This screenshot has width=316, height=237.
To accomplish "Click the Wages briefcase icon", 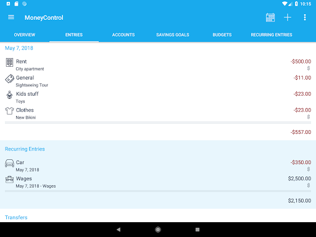I will [9, 180].
